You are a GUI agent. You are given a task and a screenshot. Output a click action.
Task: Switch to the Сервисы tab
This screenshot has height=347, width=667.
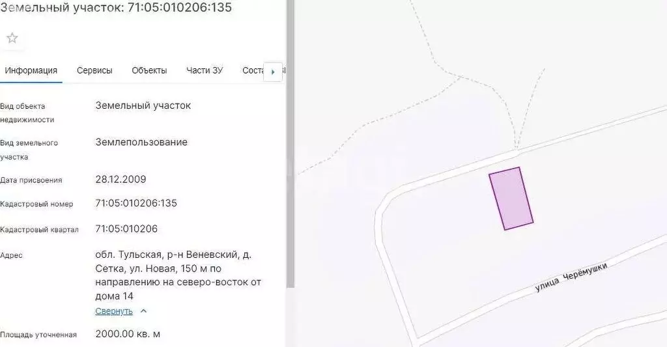pos(94,70)
